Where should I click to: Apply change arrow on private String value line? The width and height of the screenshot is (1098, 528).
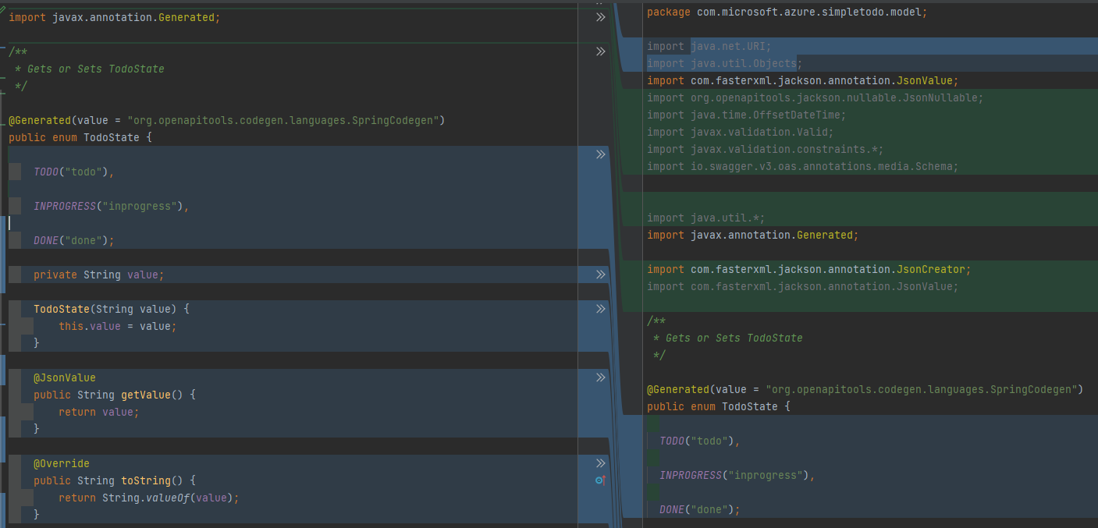click(x=600, y=275)
